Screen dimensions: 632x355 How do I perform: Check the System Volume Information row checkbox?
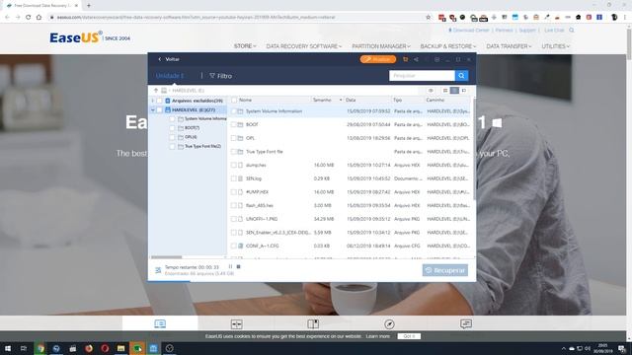(234, 111)
